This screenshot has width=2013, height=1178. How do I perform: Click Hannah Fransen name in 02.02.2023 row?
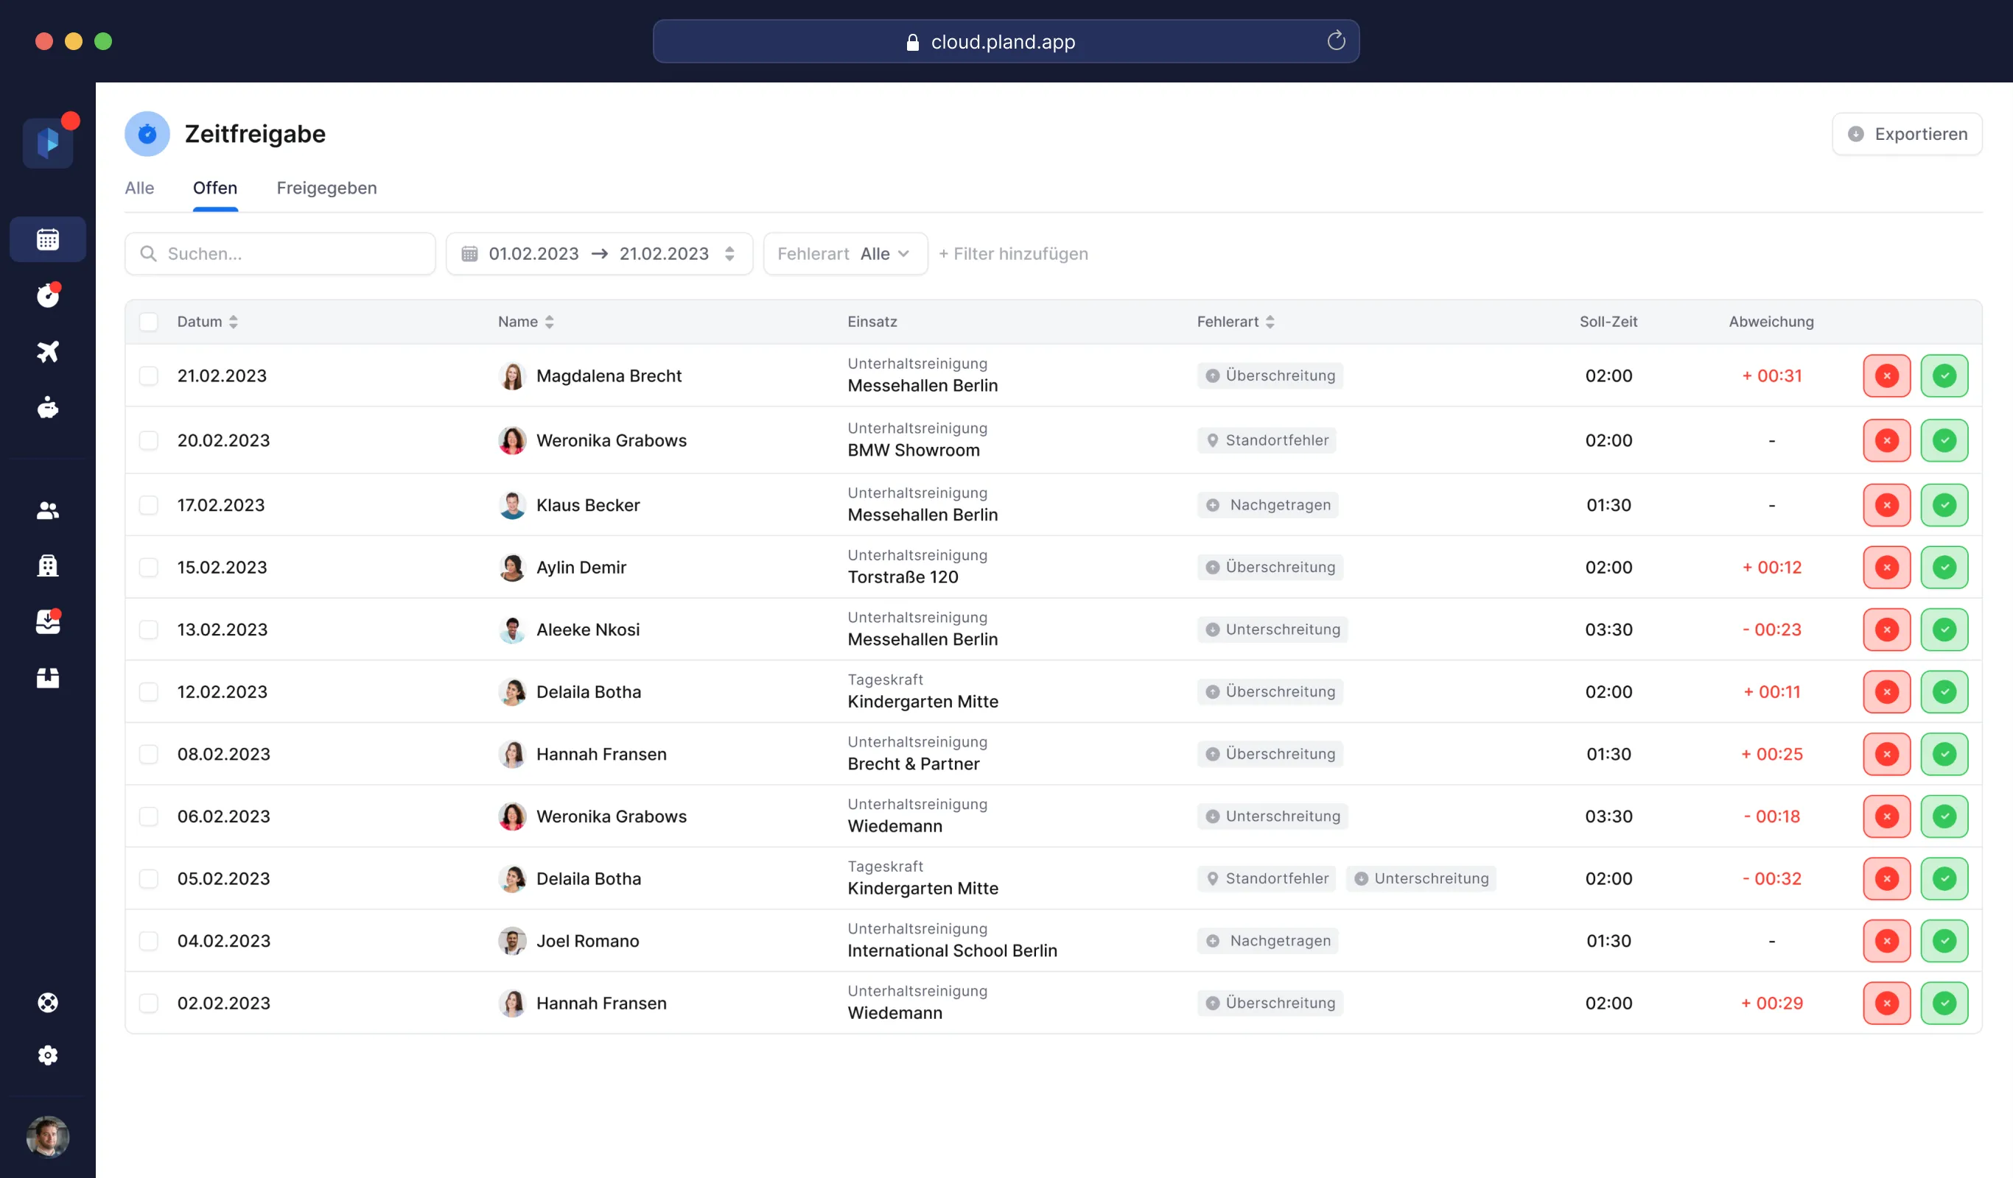(601, 1004)
